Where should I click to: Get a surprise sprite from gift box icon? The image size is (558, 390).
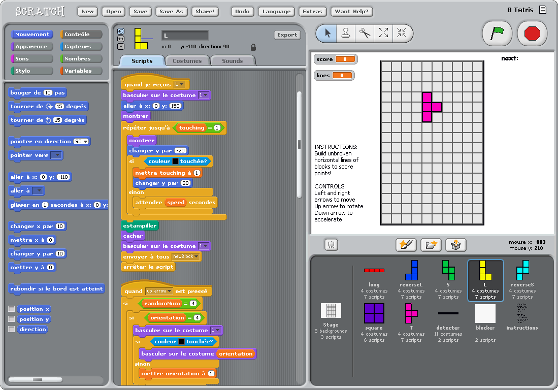[455, 245]
